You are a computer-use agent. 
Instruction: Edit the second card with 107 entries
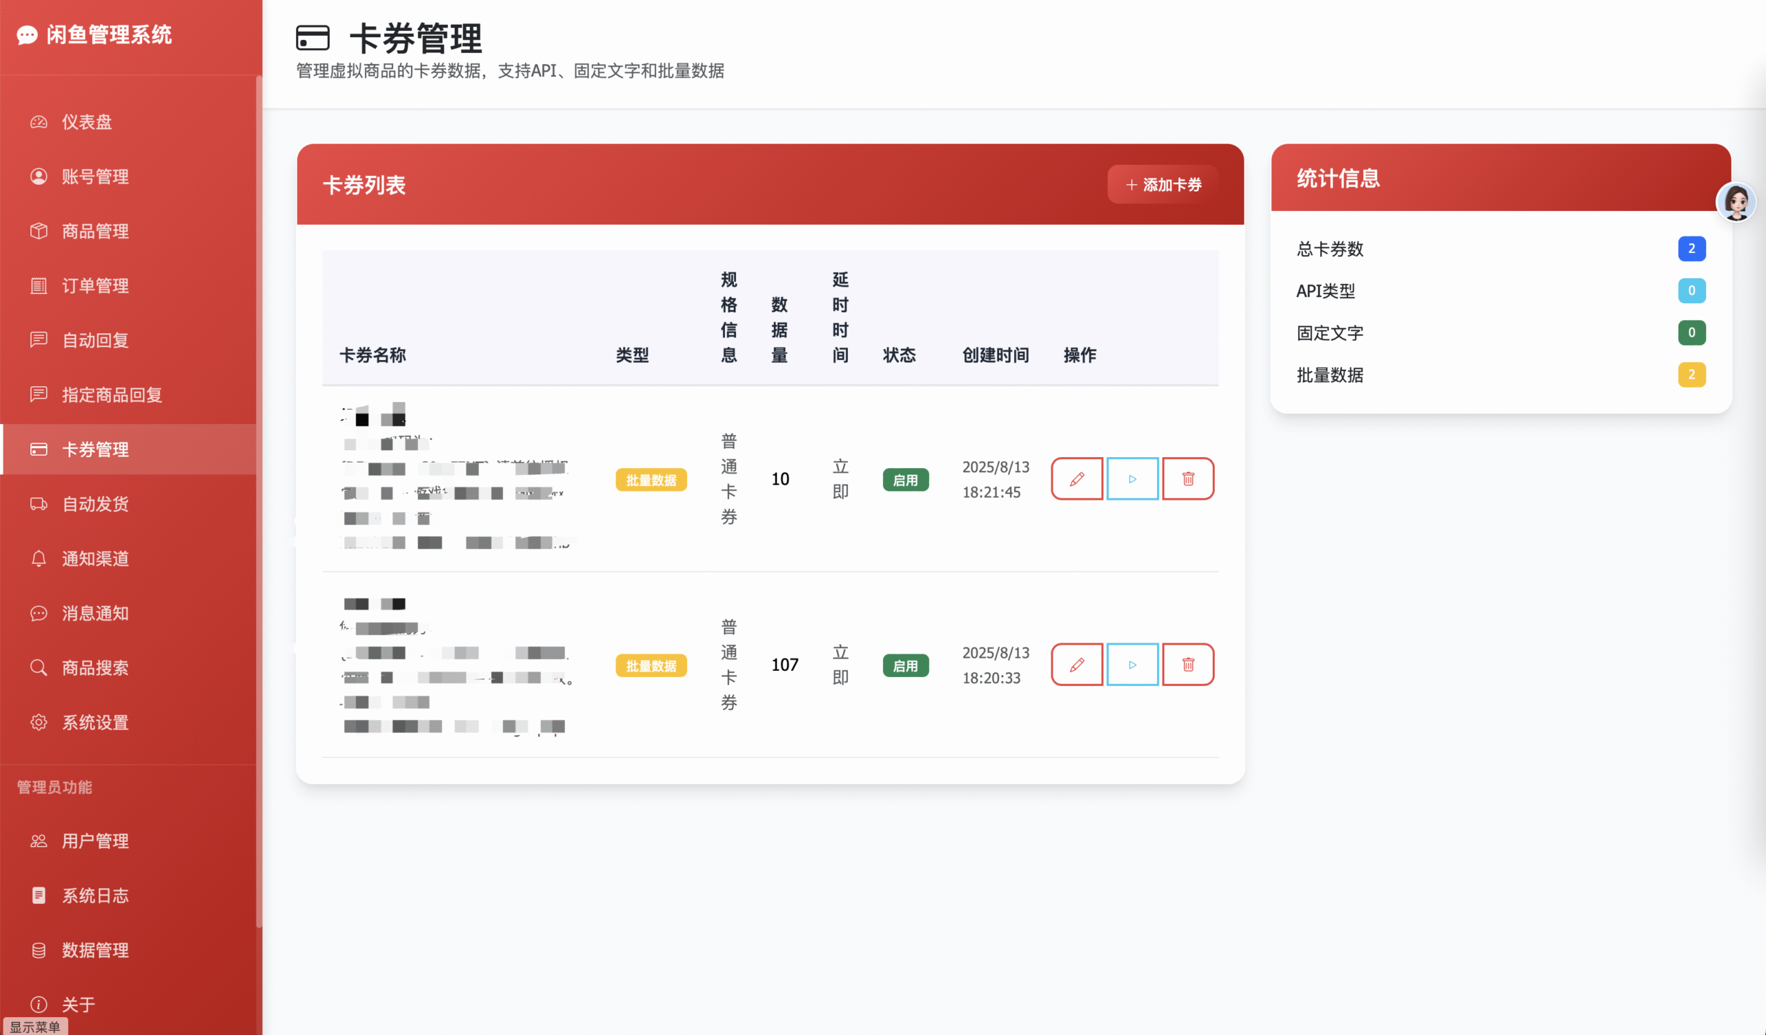[x=1076, y=665]
